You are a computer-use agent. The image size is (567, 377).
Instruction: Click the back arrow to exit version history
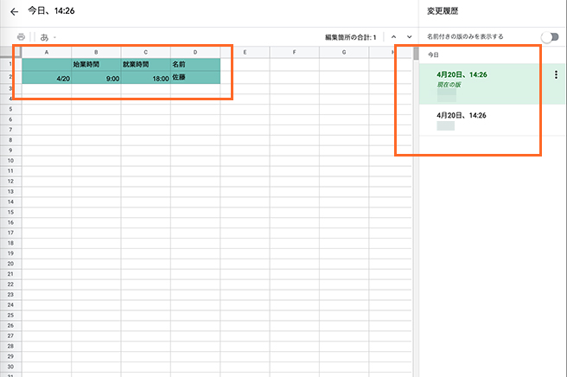(14, 12)
